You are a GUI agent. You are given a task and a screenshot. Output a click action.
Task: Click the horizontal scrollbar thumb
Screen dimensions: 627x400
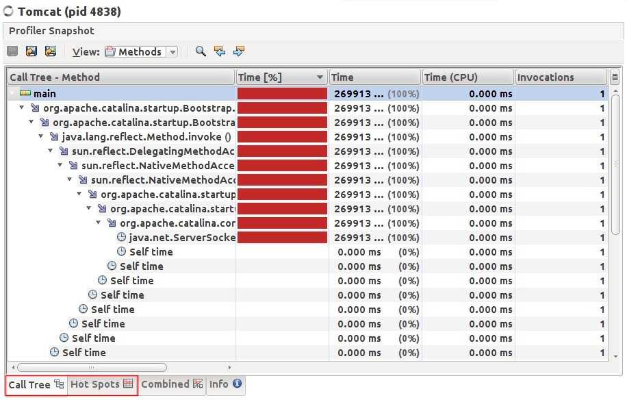click(92, 367)
